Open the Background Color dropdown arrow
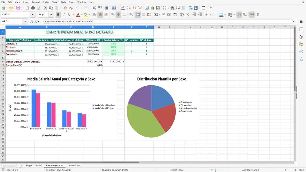This screenshot has width=306, height=172. tap(89, 15)
